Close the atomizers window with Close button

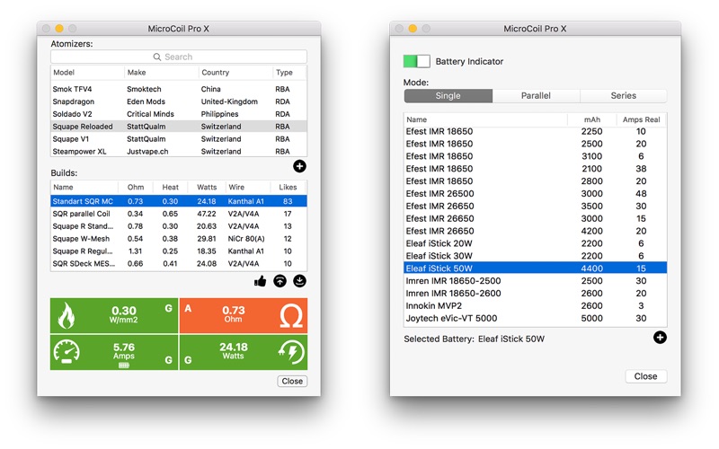click(x=292, y=381)
